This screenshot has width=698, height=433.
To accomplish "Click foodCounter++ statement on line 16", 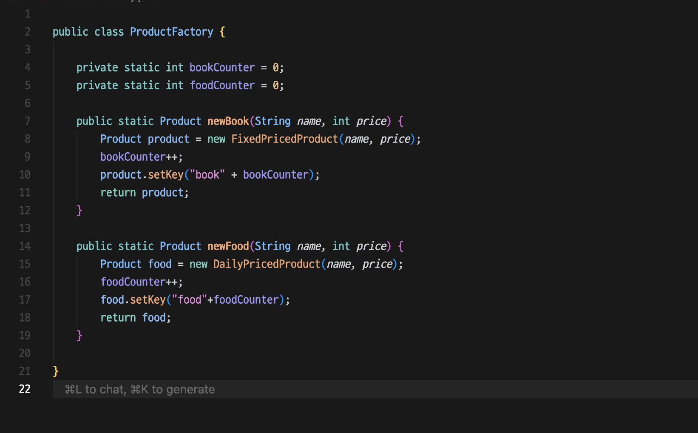I will click(x=142, y=282).
